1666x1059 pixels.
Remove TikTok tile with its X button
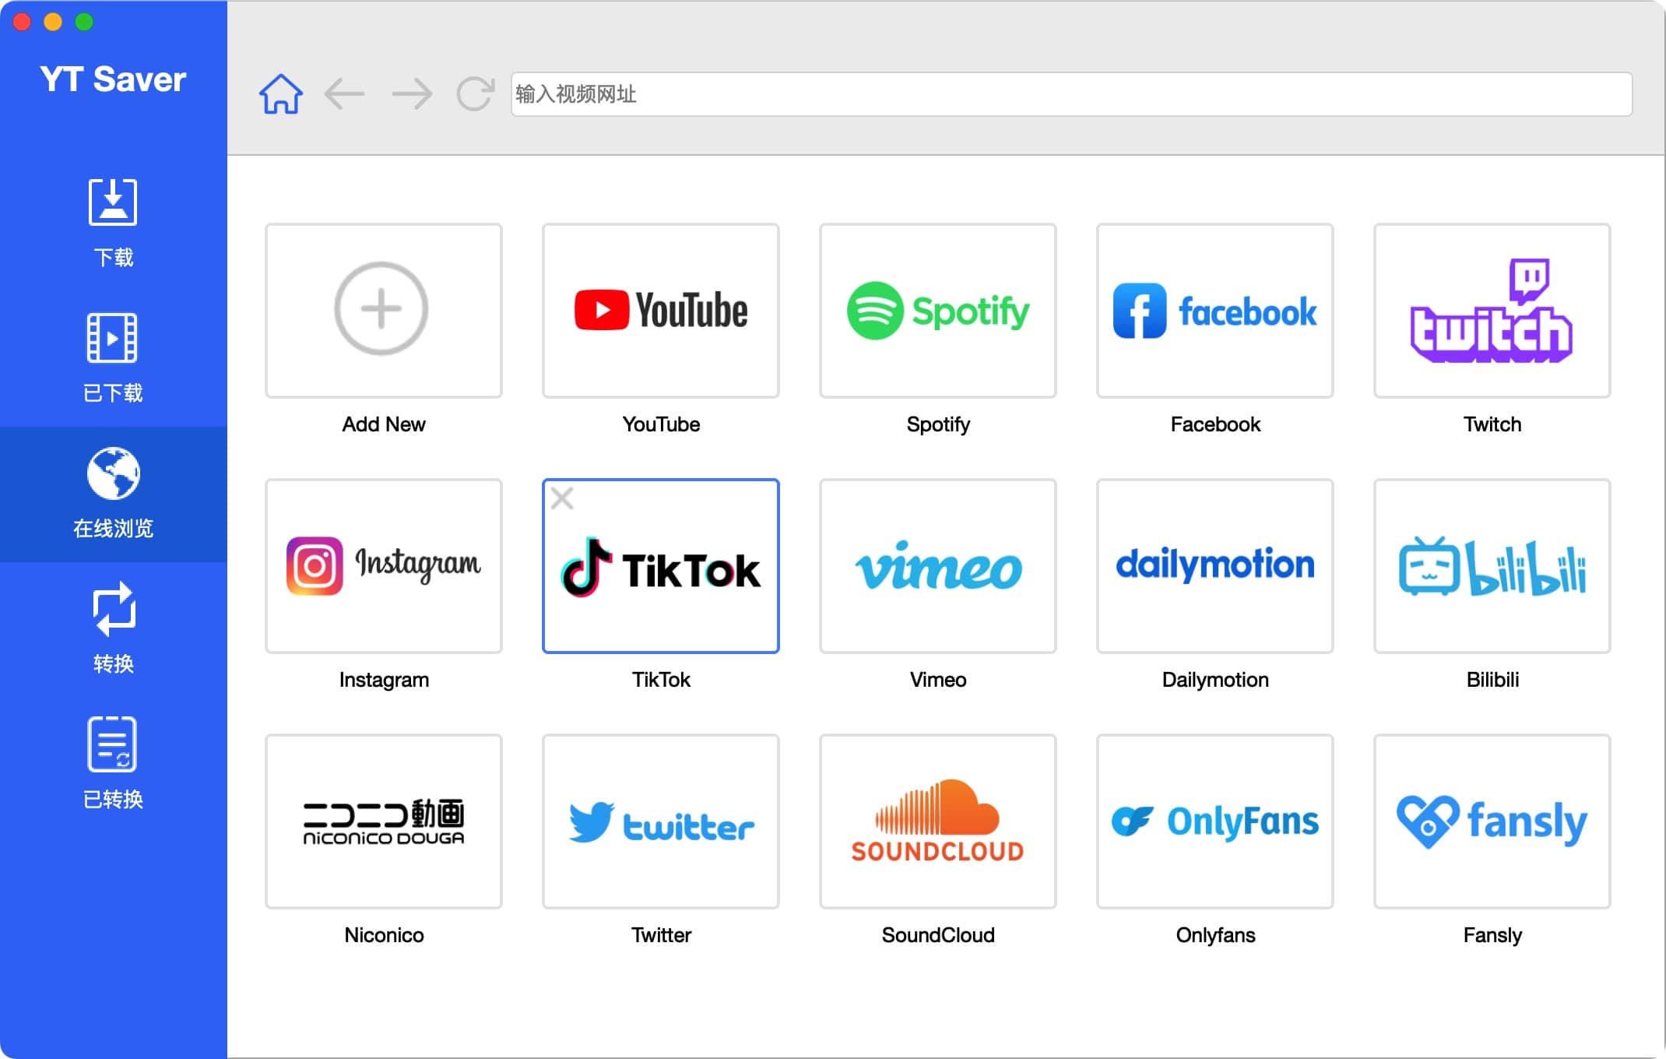pos(562,498)
